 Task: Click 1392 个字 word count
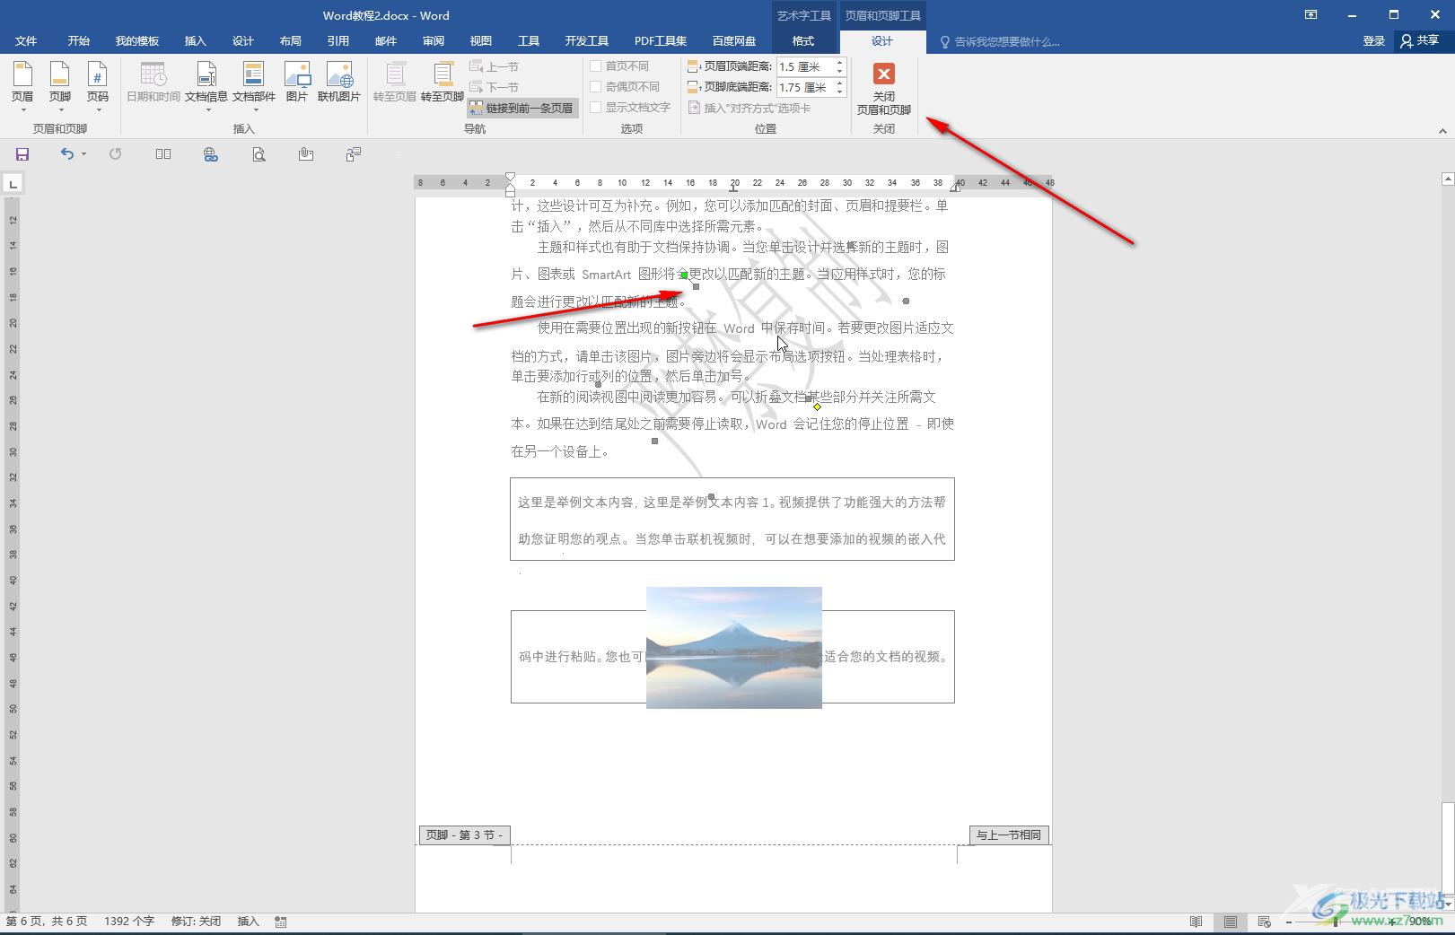129,922
